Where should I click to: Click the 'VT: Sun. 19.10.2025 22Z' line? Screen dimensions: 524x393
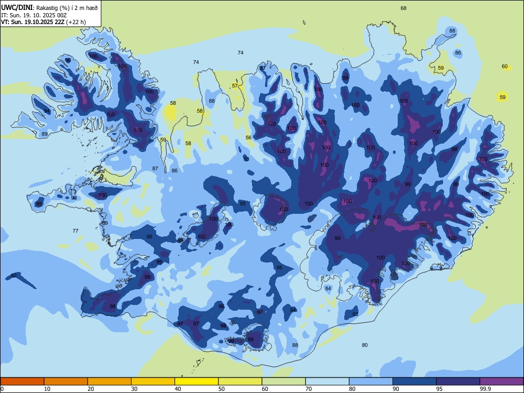coord(33,22)
